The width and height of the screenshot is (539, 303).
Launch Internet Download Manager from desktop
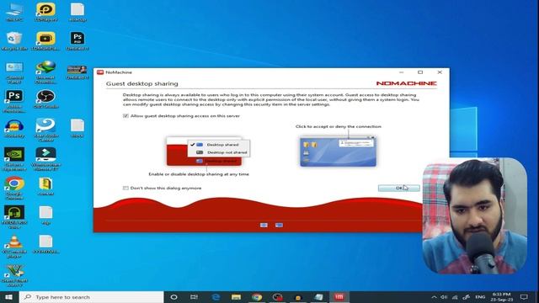click(45, 72)
